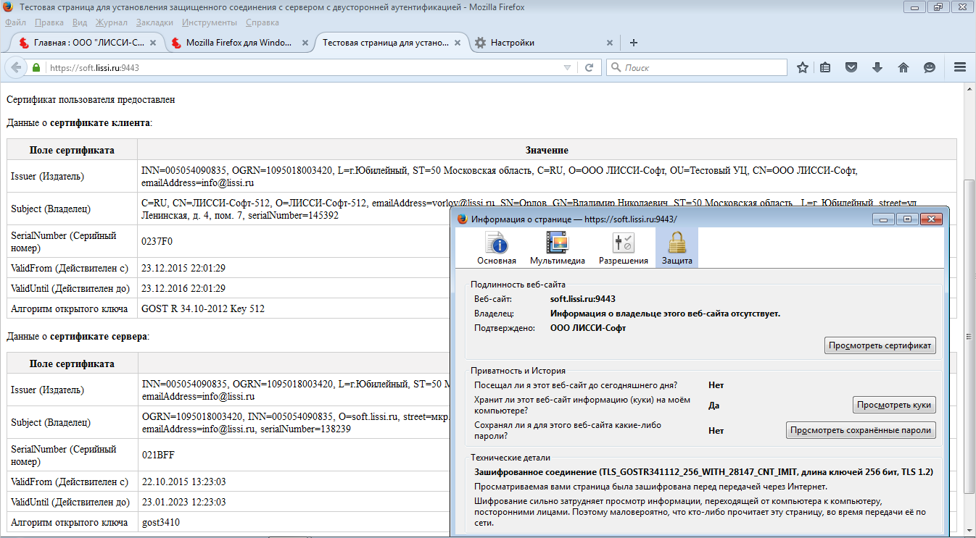Click the Просмотреть куки button

pos(893,405)
